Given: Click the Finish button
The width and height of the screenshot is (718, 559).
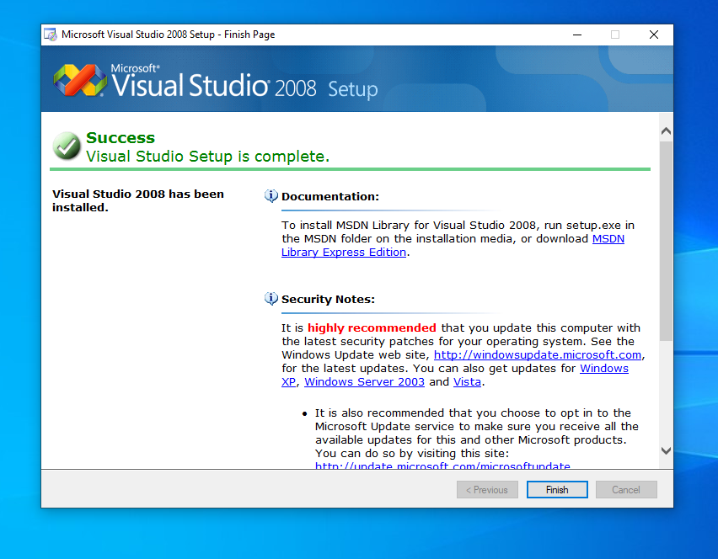Looking at the screenshot, I should (x=557, y=489).
